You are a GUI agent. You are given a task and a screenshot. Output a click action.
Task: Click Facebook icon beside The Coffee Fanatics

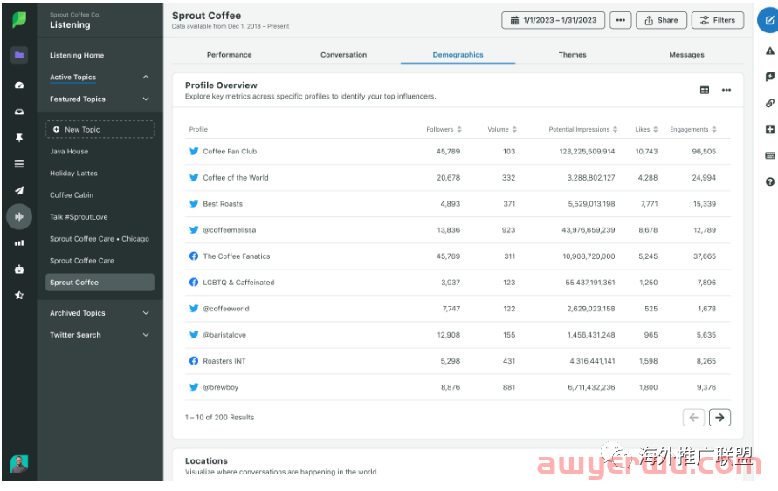tap(194, 256)
